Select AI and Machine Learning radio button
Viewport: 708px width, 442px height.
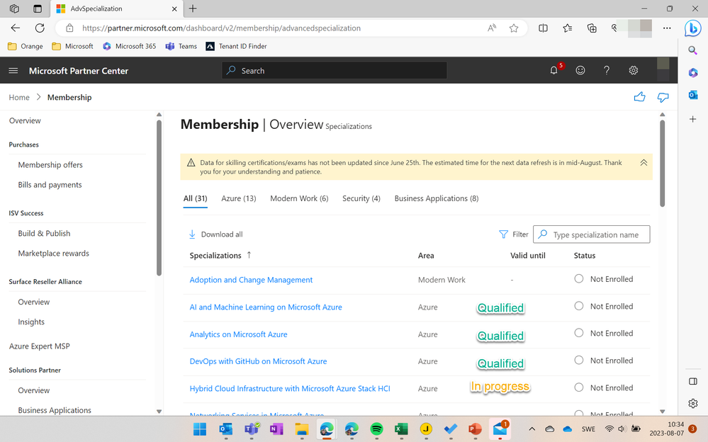(x=579, y=306)
